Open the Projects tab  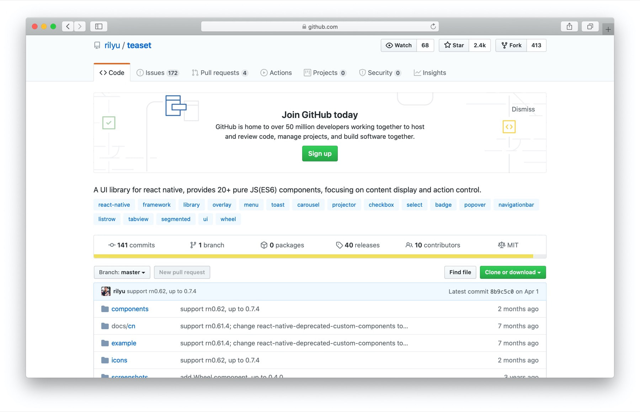pos(325,73)
